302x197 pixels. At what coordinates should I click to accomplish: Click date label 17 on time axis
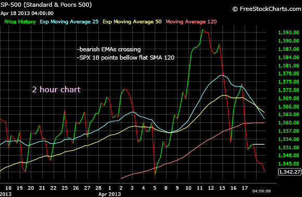pos(245,188)
